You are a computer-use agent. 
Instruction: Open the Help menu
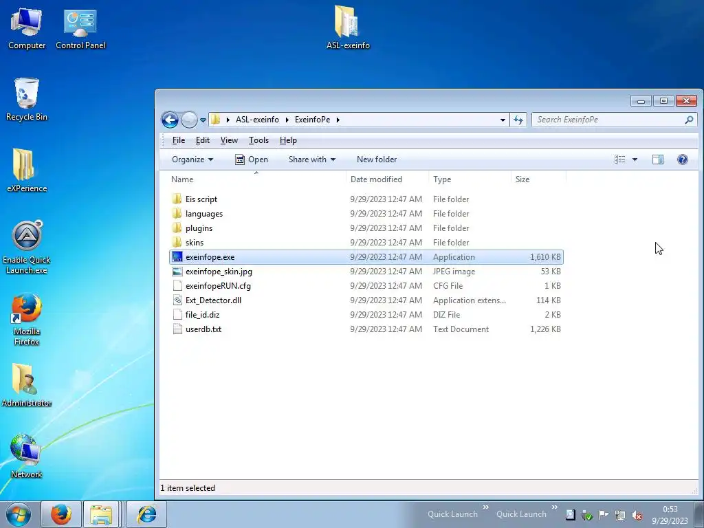click(288, 140)
